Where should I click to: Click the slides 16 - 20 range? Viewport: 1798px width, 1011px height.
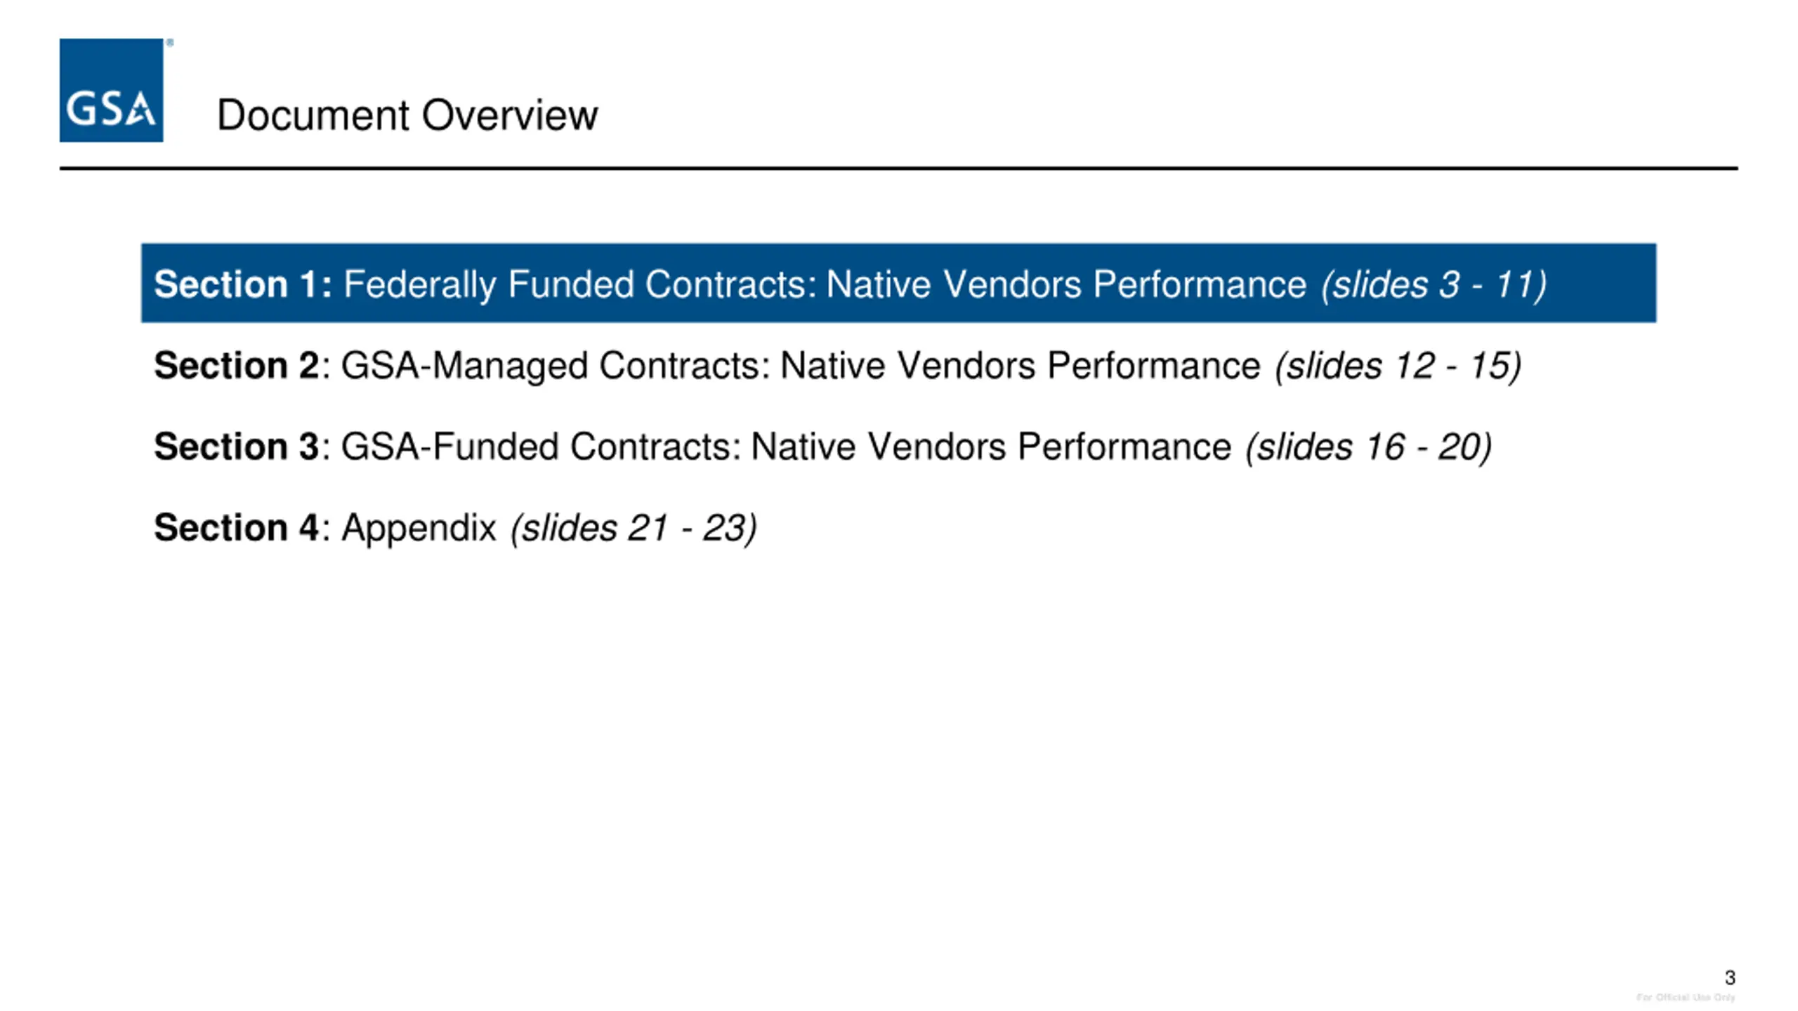pos(1369,447)
